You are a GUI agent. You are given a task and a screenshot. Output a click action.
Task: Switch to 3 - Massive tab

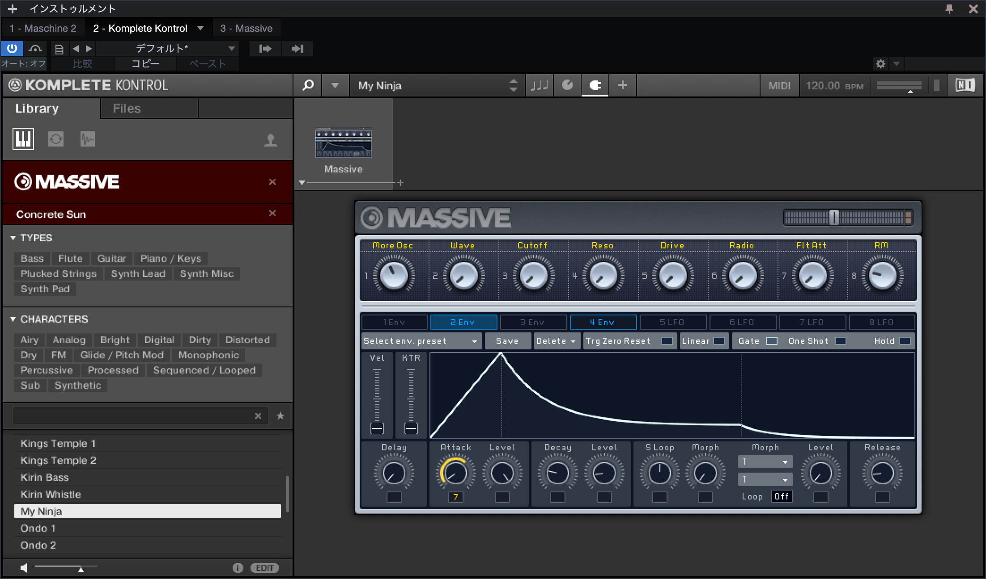(x=246, y=28)
